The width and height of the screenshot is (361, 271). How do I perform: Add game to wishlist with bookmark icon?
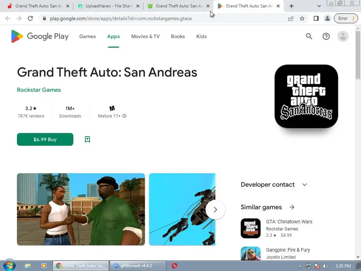tap(87, 139)
